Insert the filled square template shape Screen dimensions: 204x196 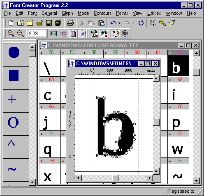pos(14,75)
